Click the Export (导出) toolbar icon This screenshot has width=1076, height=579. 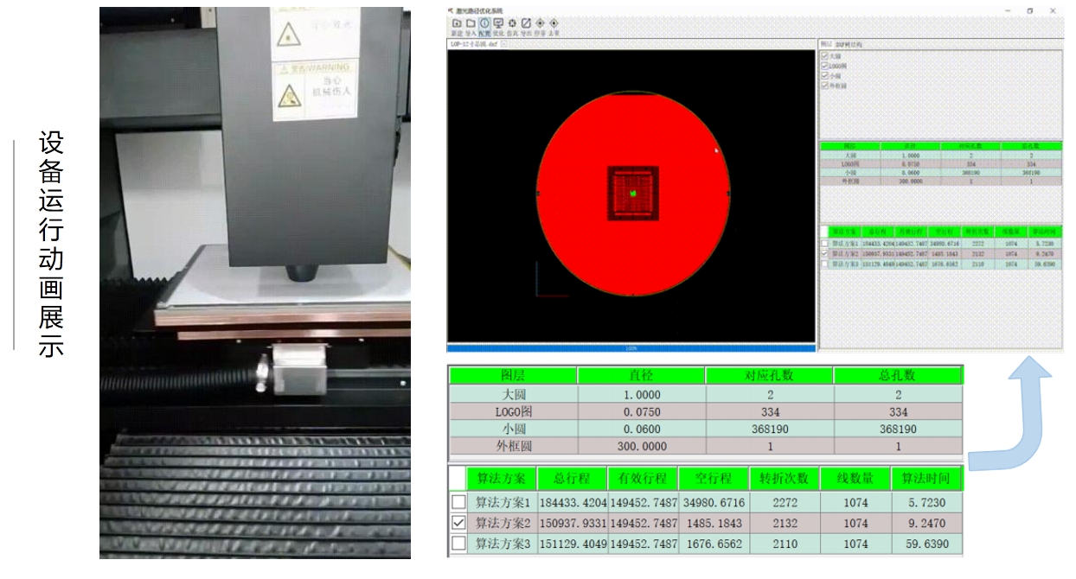pos(526,22)
